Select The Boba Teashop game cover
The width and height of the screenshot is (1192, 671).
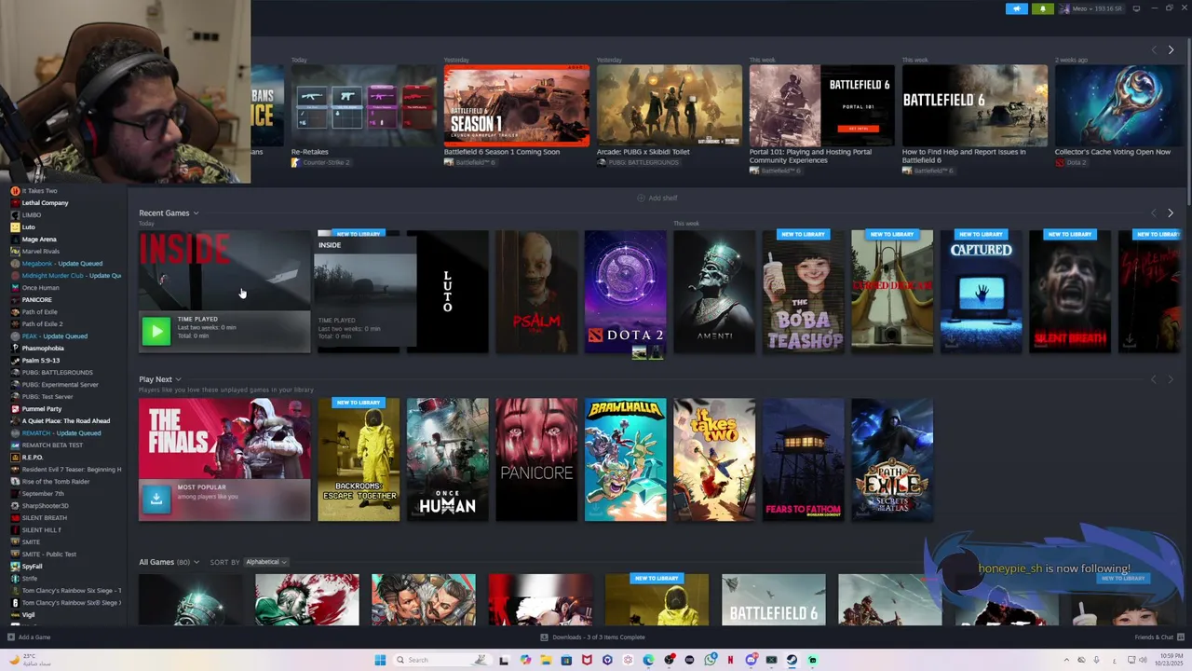tap(803, 292)
